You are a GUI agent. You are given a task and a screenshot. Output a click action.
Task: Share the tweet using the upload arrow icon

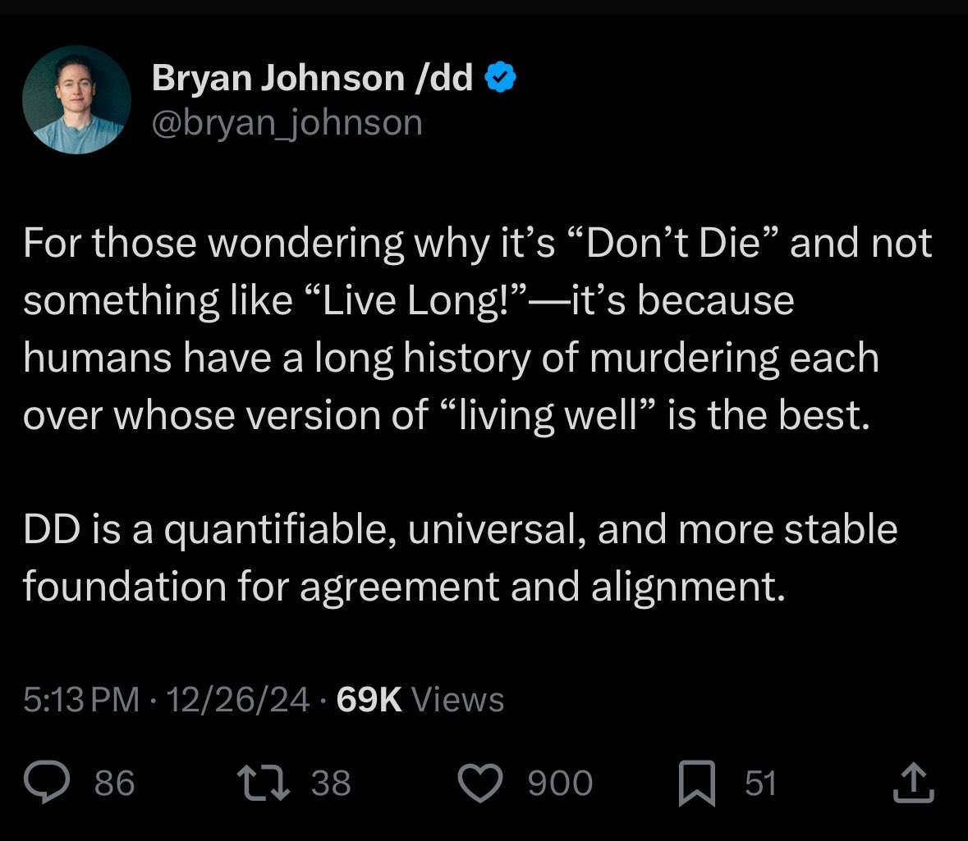point(914,783)
